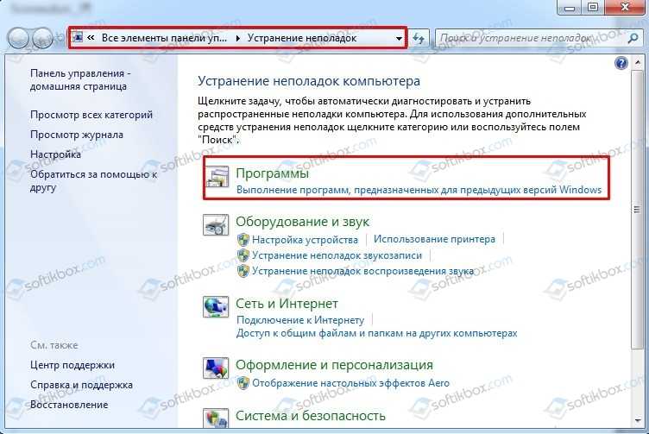The height and width of the screenshot is (434, 649).
Task: Click the refresh button next to address bar
Action: click(419, 39)
